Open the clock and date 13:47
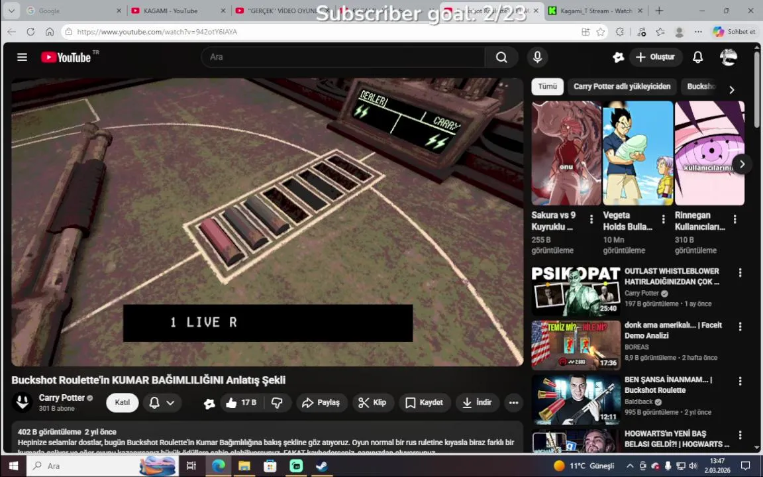The image size is (763, 477). 717,466
